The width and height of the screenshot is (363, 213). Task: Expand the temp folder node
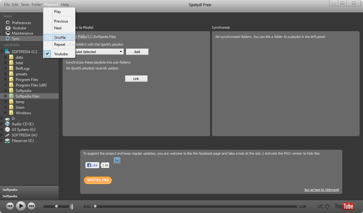(x=6, y=102)
